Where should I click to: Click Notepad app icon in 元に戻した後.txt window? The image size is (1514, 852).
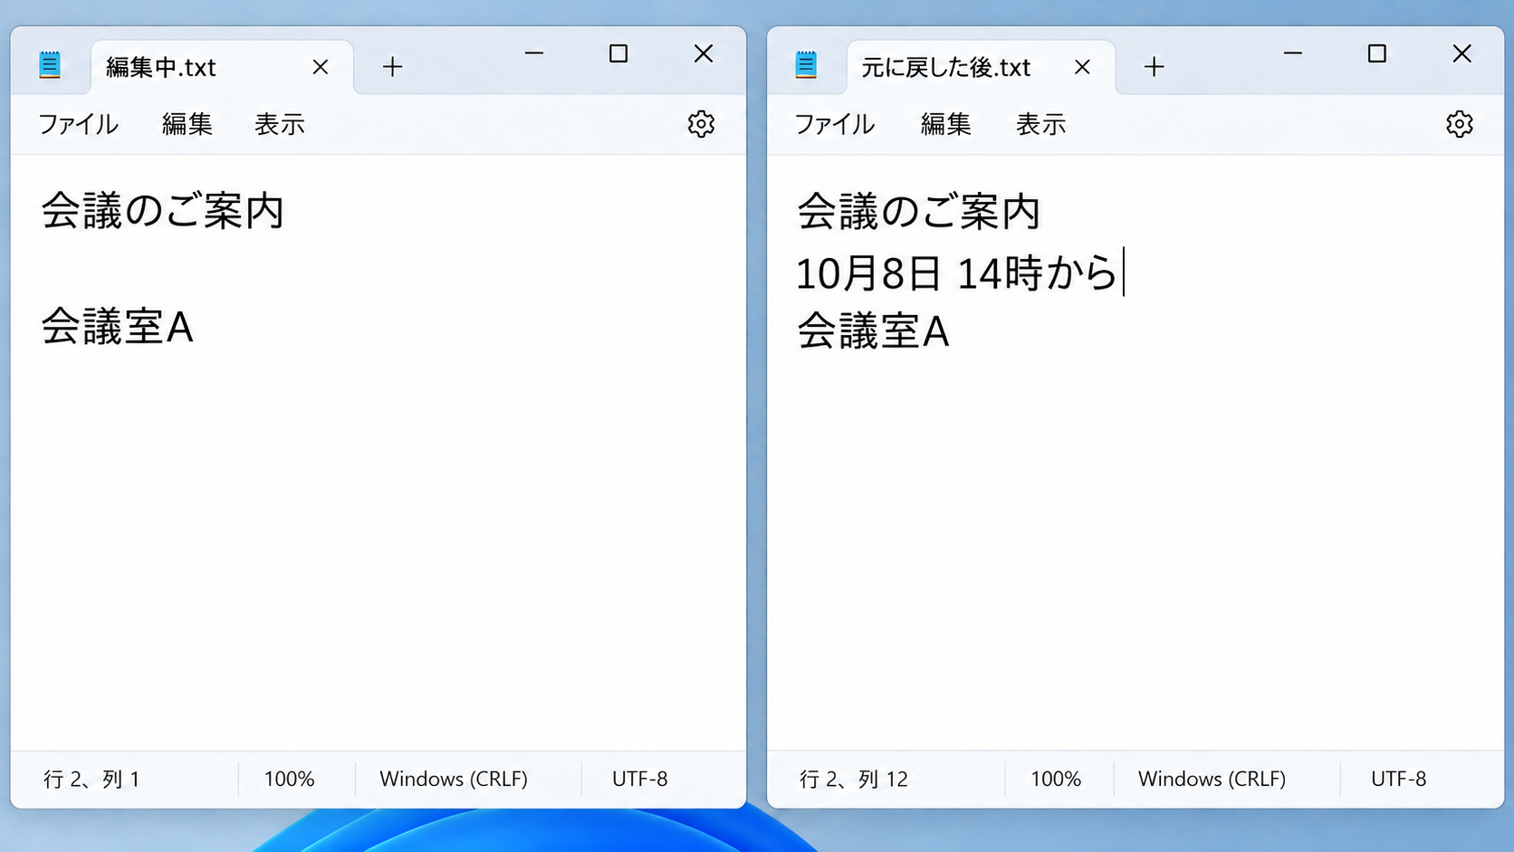pyautogui.click(x=806, y=65)
